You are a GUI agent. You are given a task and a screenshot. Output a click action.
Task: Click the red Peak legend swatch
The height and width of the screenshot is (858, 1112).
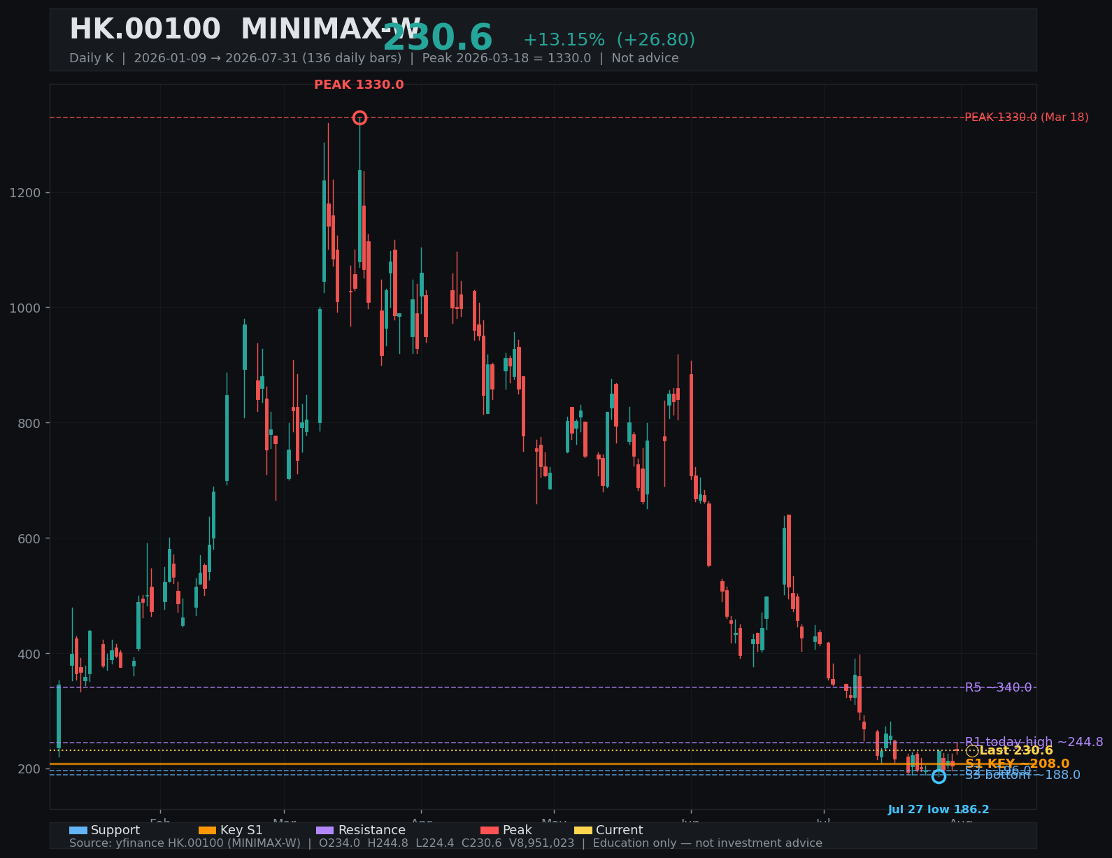[x=490, y=830]
